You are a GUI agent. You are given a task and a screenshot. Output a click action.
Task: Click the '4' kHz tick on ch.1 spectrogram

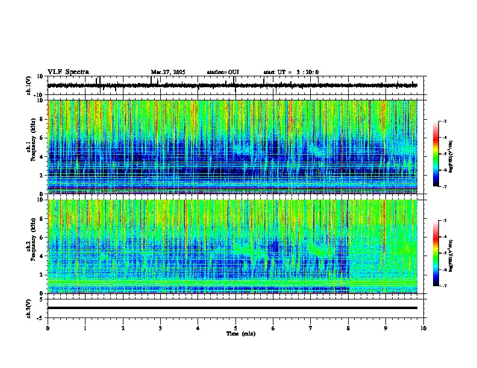pyautogui.click(x=42, y=157)
